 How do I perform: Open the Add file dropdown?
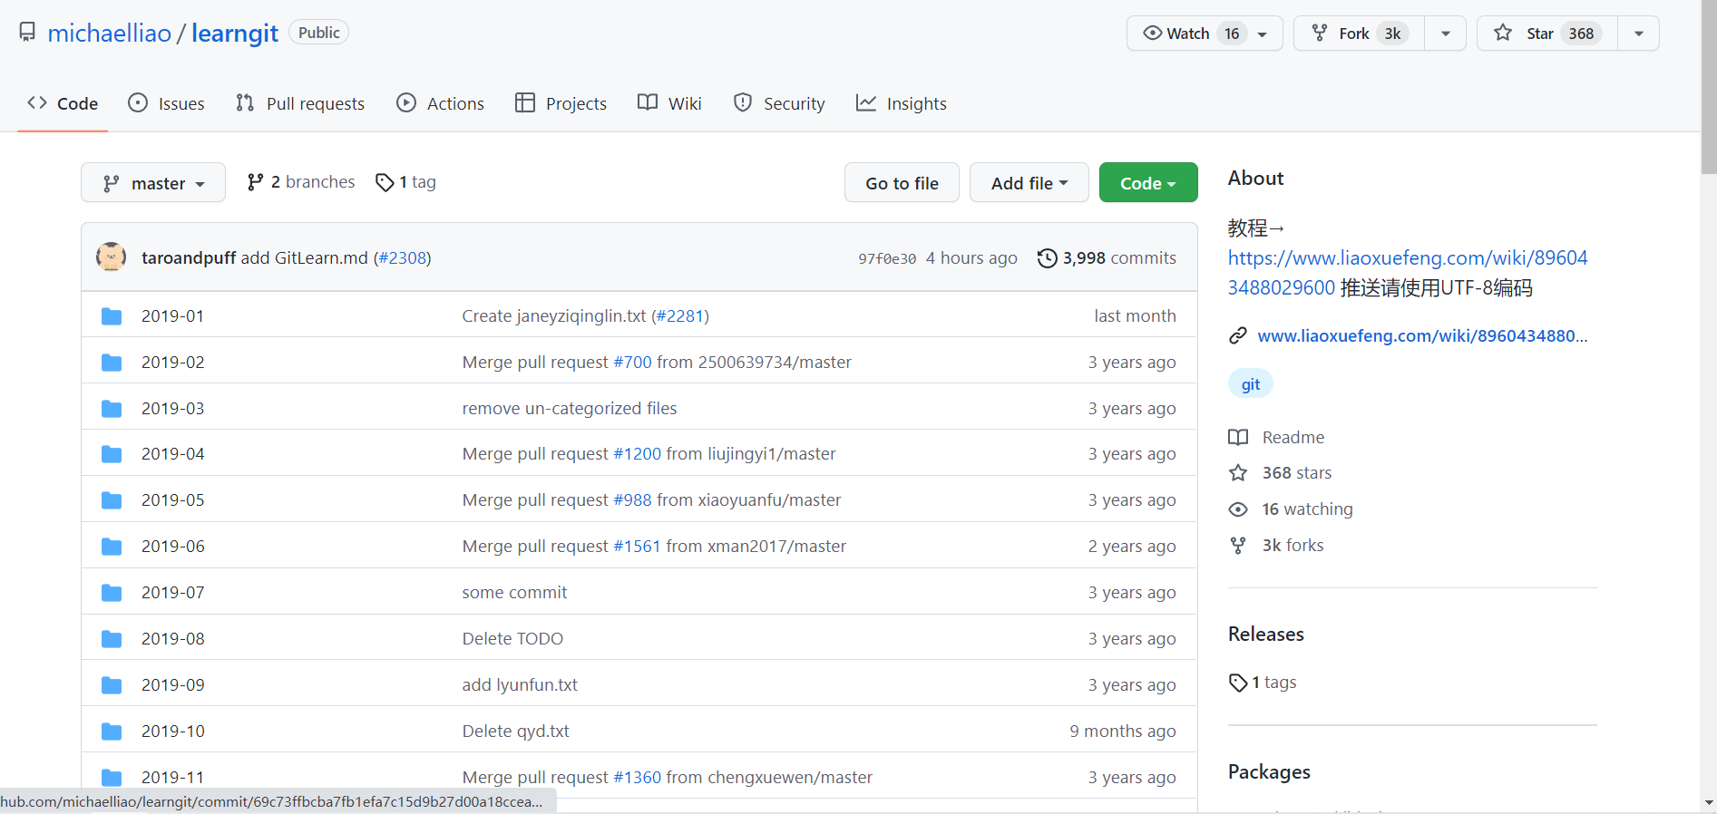click(1029, 183)
